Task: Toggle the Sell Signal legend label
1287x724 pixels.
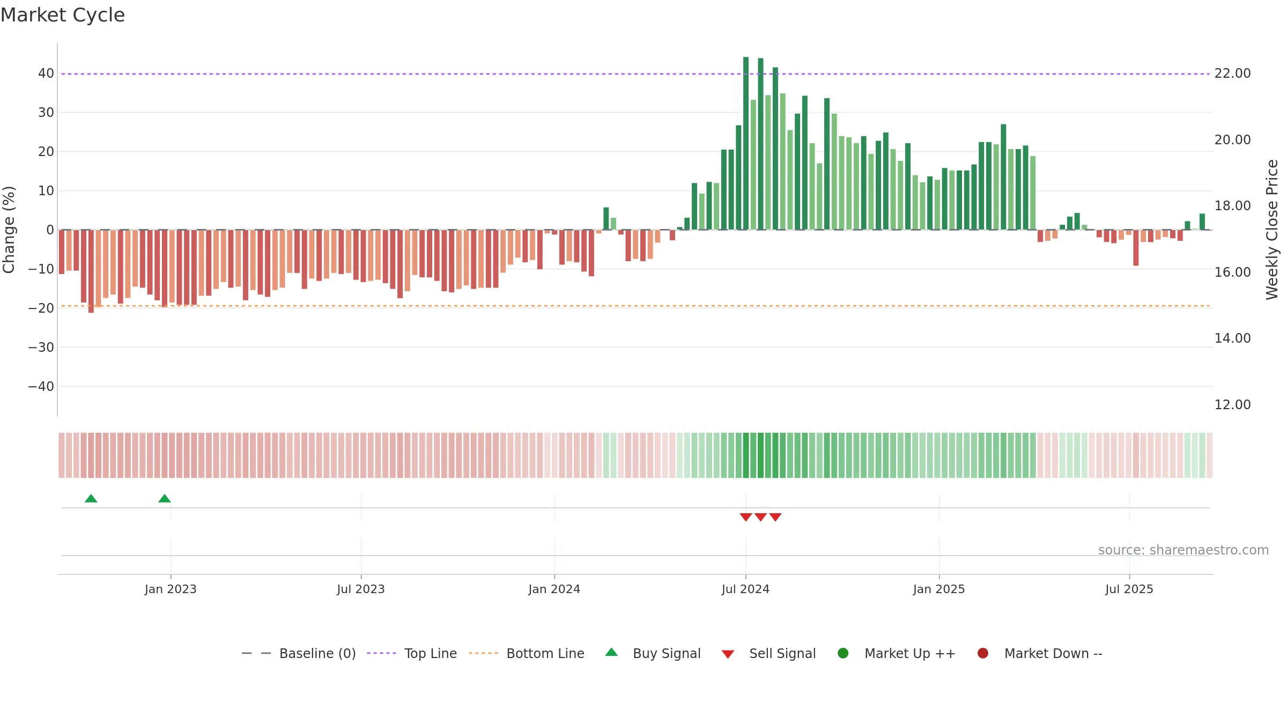Action: [782, 653]
